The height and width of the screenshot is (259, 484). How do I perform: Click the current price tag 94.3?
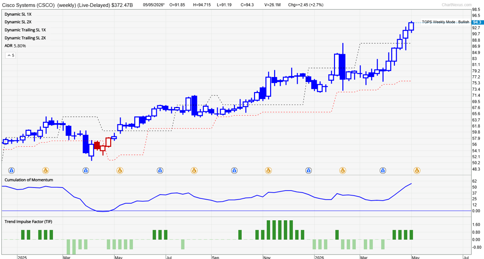(477, 22)
